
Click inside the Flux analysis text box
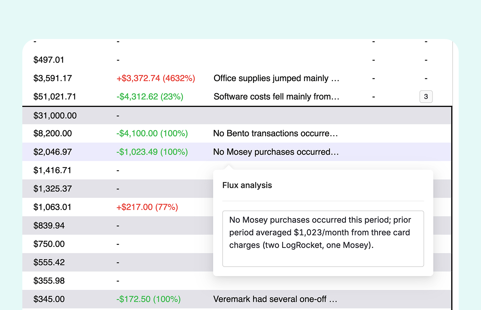click(x=323, y=239)
